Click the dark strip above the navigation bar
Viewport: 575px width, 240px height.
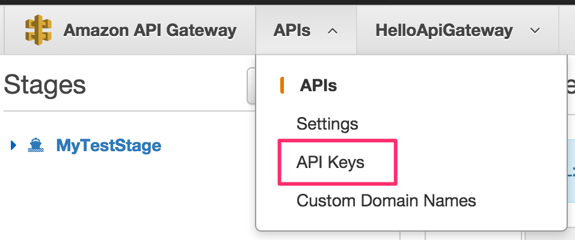click(287, 2)
